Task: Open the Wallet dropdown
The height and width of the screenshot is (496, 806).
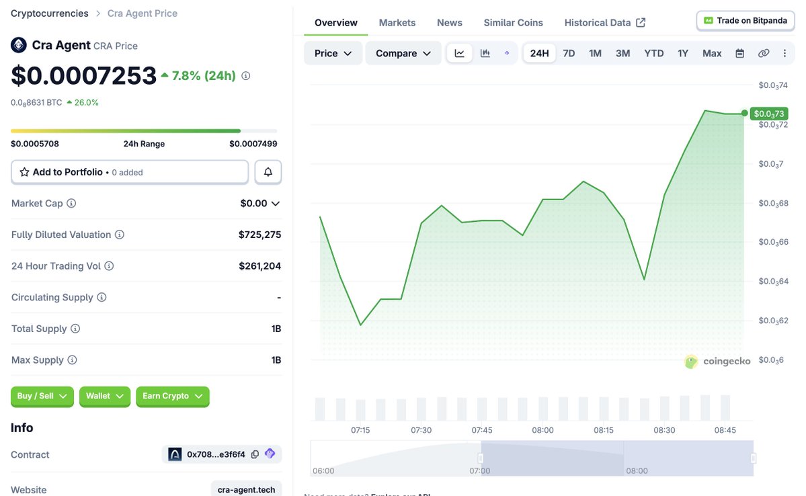Action: [105, 397]
